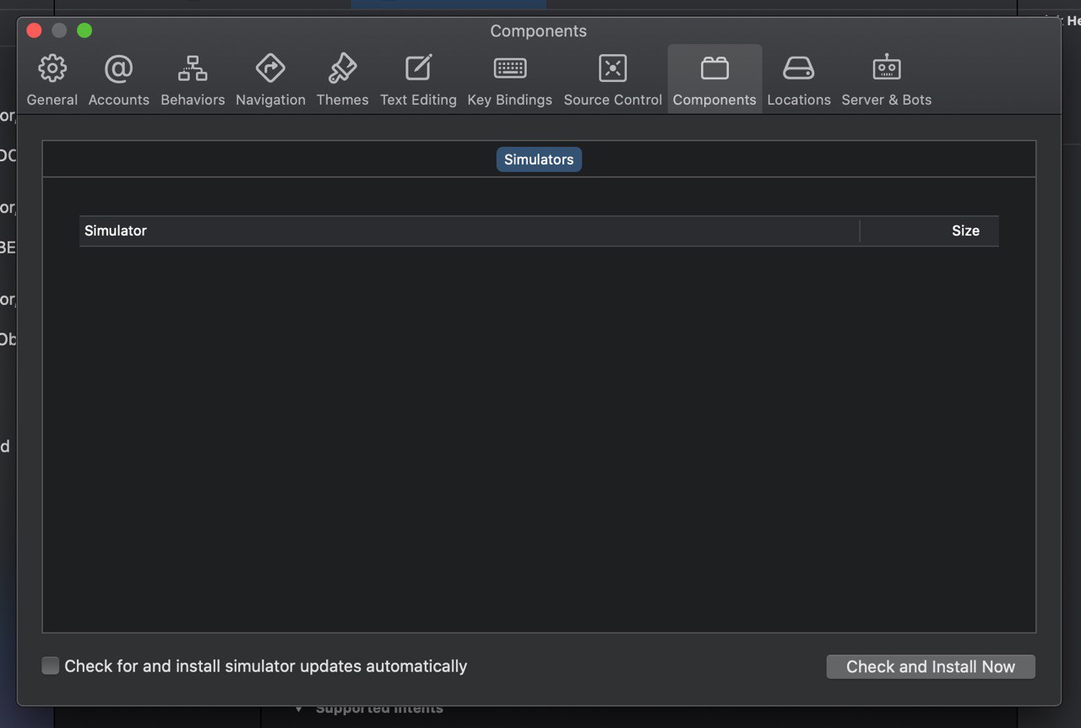Viewport: 1081px width, 728px height.
Task: Open Server & Bots robot icon
Action: pos(887,68)
